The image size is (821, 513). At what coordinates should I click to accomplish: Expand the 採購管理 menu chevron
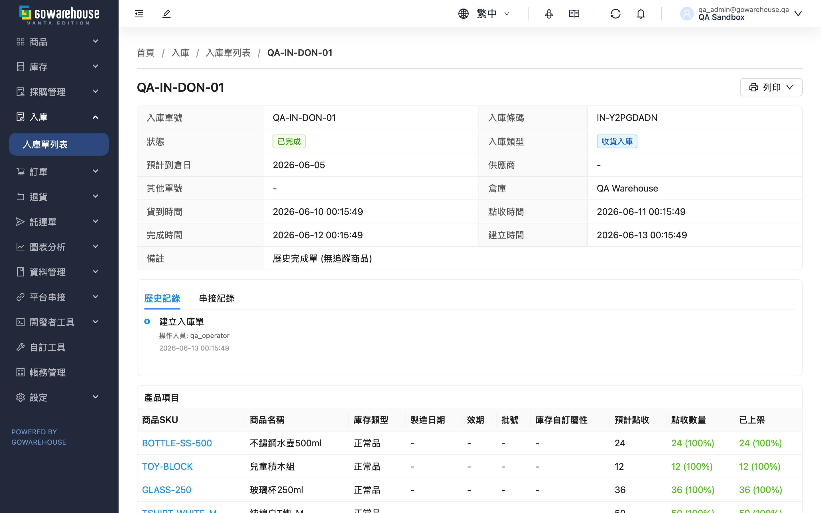[96, 91]
